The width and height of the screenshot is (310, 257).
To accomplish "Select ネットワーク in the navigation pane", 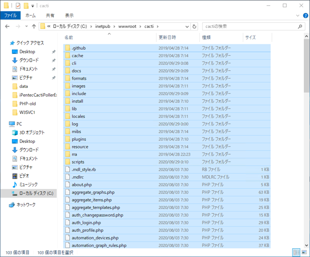I will coord(26,205).
